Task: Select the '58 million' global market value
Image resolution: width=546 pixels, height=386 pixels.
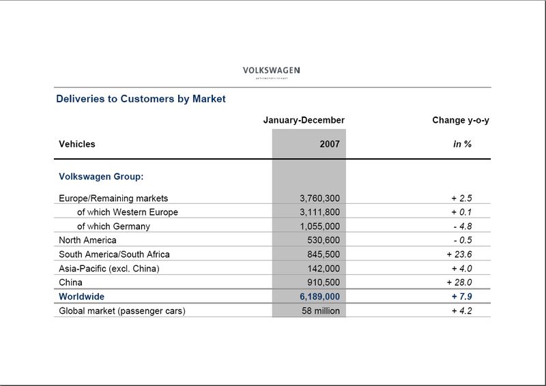Action: tap(321, 311)
